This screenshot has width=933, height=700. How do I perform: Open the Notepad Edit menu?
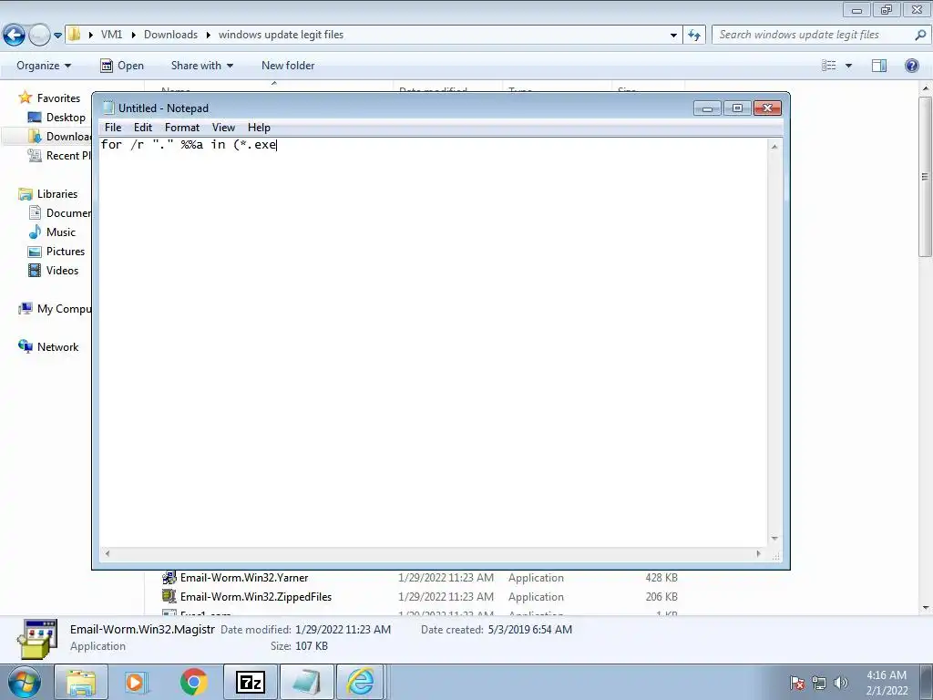click(x=143, y=128)
